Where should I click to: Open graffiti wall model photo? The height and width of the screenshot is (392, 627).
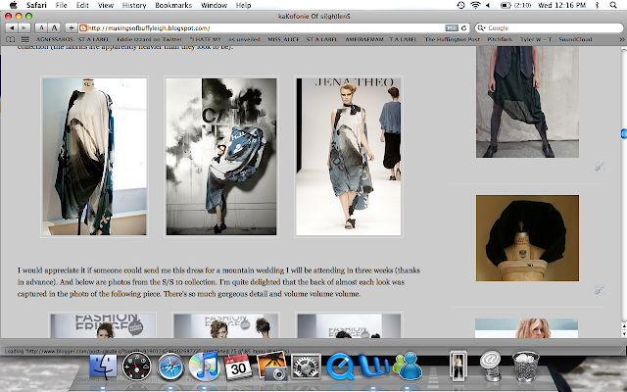pyautogui.click(x=221, y=157)
